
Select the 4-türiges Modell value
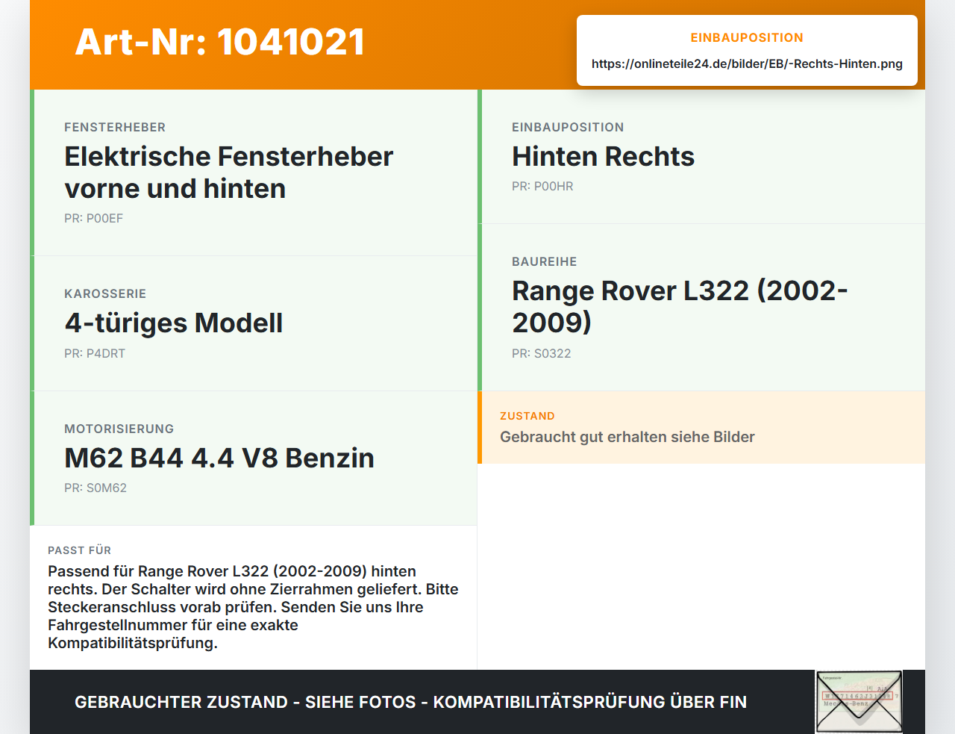[x=173, y=323]
